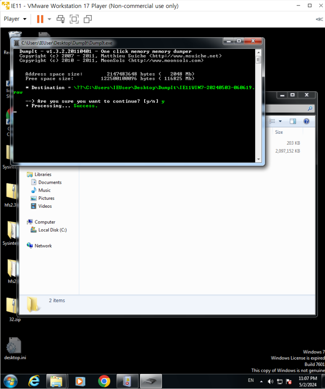This screenshot has height=389, width=325.
Task: Open Windows Explorer from the taskbar
Action: pos(56,381)
